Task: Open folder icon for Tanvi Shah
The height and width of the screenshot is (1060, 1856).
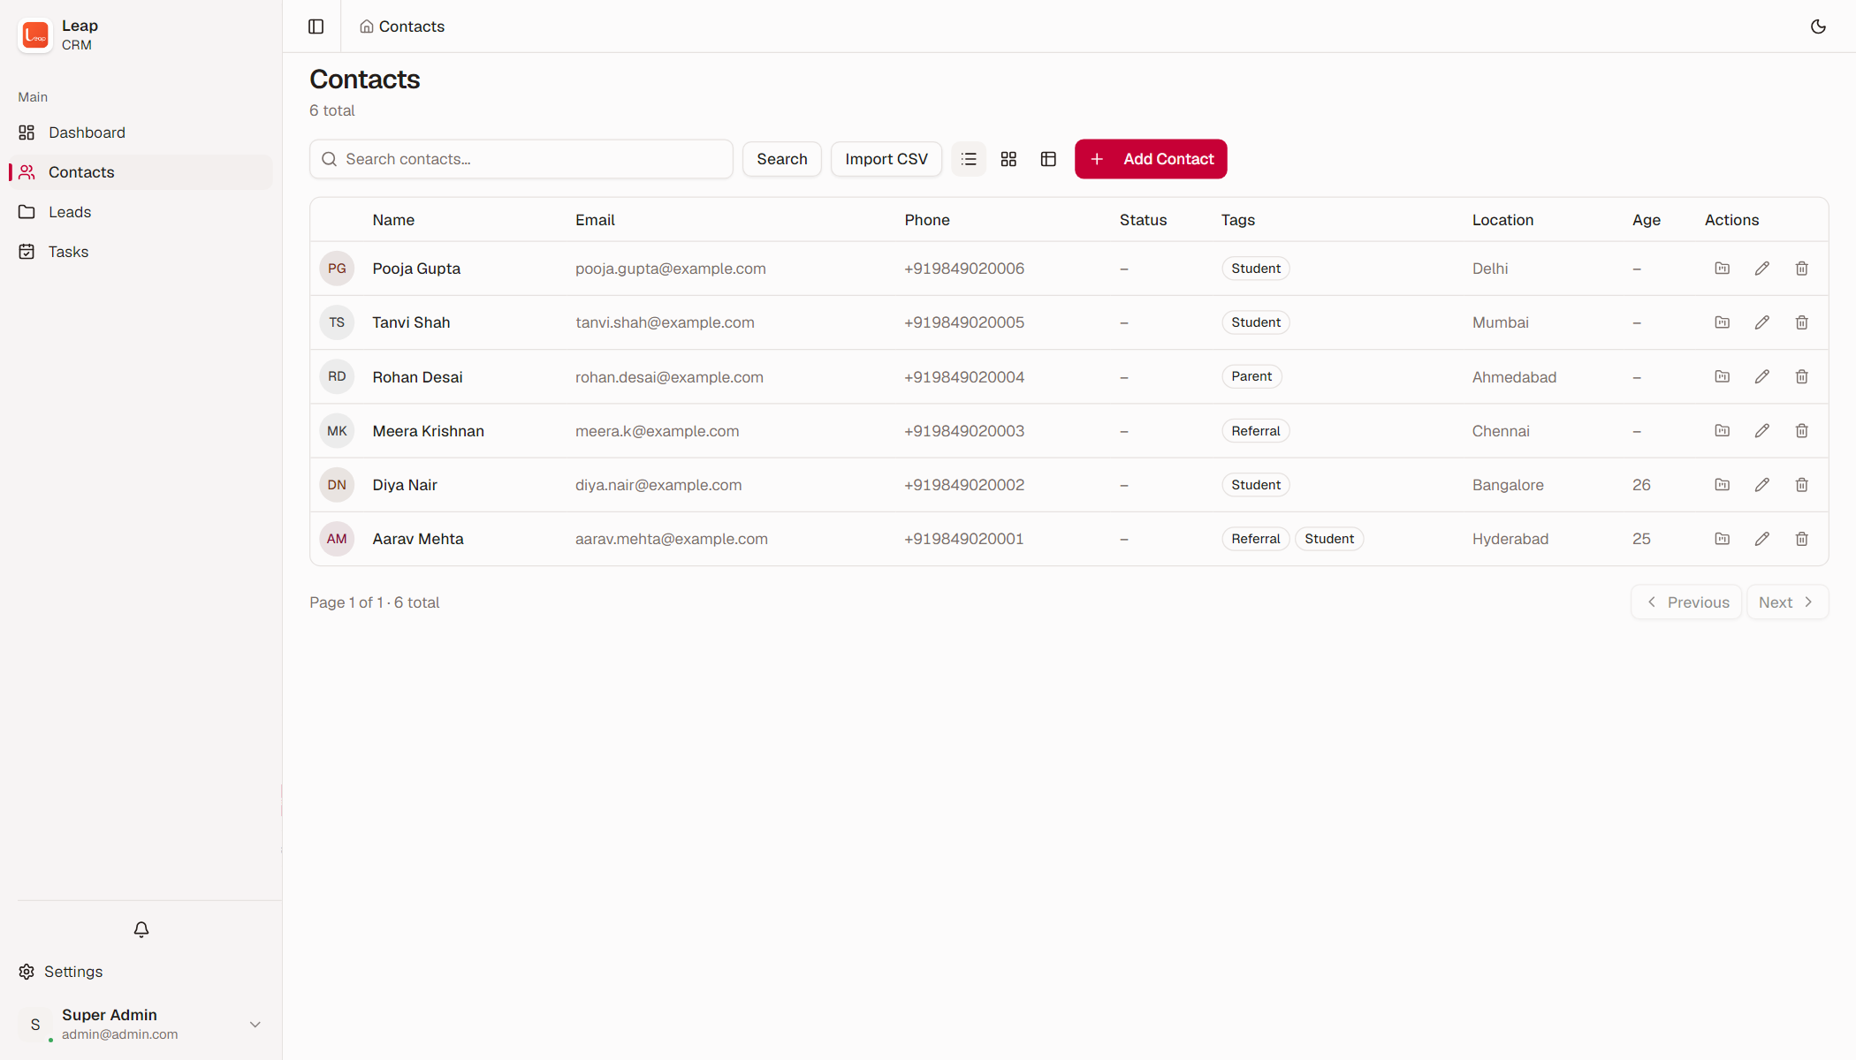Action: click(x=1722, y=322)
